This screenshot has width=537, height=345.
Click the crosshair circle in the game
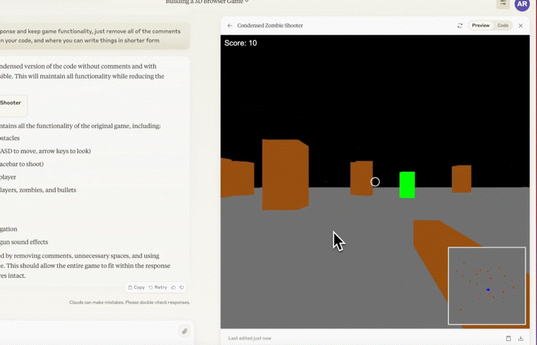(375, 182)
